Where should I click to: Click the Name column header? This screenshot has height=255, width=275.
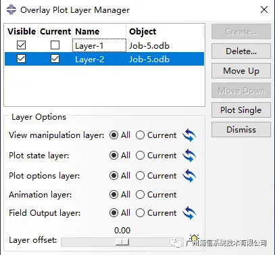pos(99,31)
